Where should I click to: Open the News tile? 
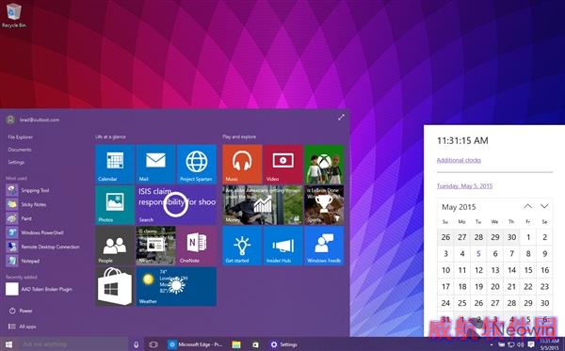(x=155, y=246)
